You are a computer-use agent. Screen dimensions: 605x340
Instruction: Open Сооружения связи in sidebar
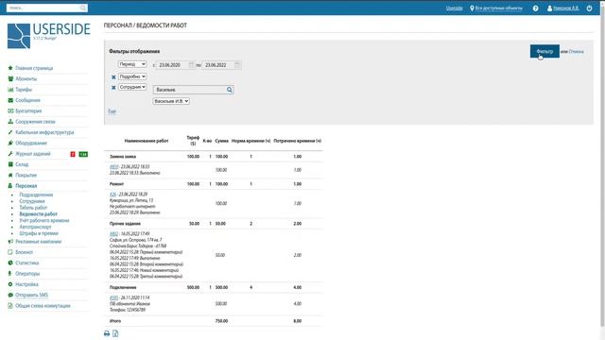click(35, 122)
